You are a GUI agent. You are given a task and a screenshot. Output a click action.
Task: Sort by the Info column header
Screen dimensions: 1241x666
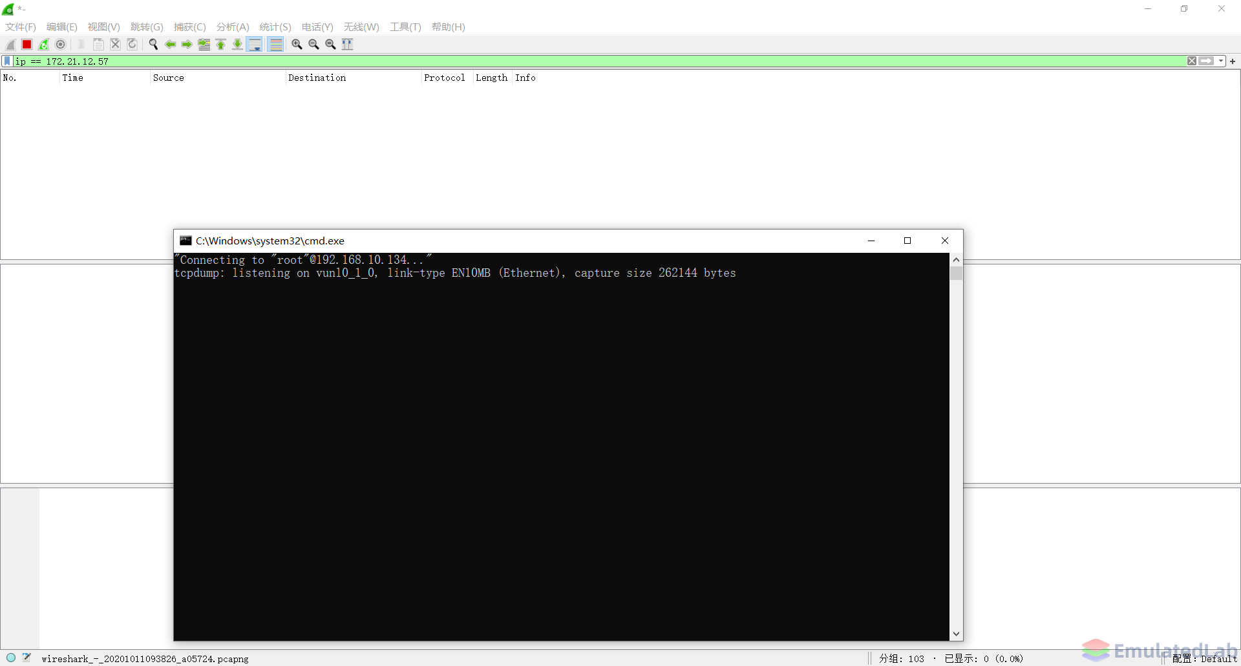pyautogui.click(x=876, y=78)
